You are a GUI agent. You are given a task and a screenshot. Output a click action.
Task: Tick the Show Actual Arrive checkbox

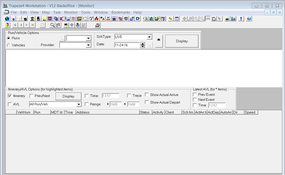(147, 95)
